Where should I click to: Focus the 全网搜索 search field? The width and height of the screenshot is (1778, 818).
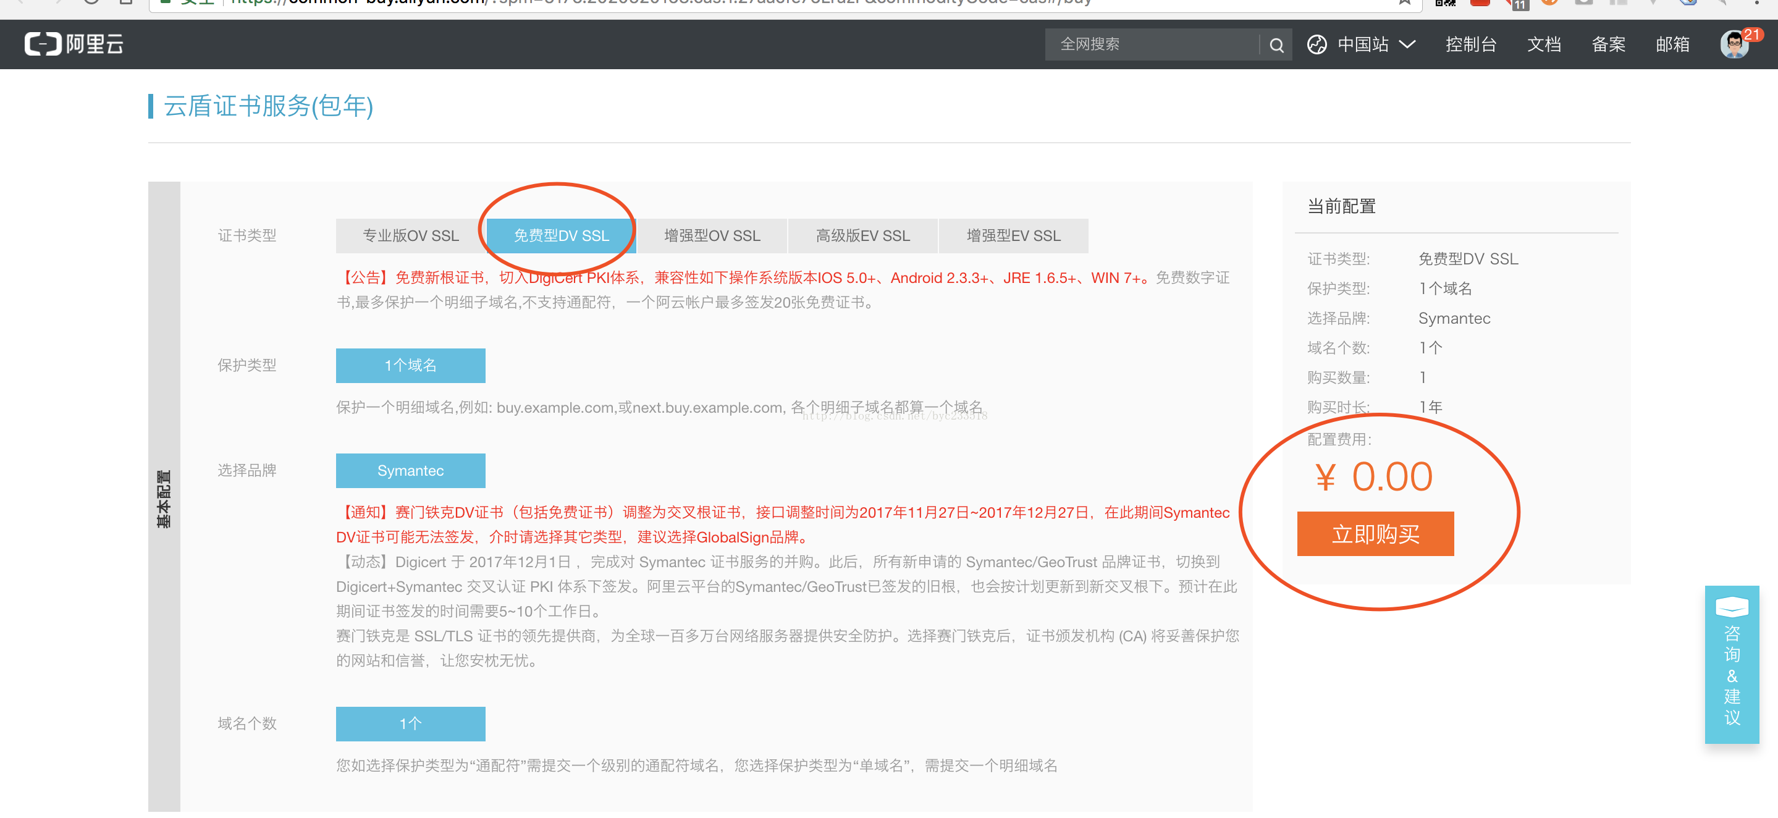point(1152,44)
